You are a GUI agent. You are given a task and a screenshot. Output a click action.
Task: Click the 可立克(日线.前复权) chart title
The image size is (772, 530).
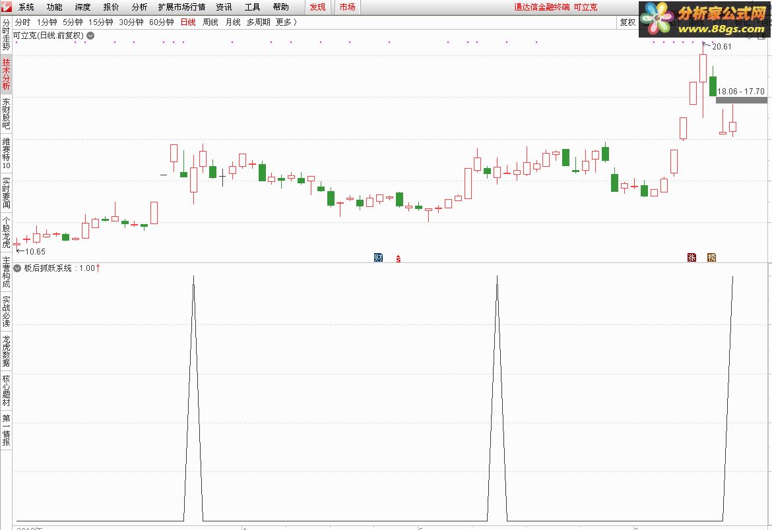pos(48,36)
